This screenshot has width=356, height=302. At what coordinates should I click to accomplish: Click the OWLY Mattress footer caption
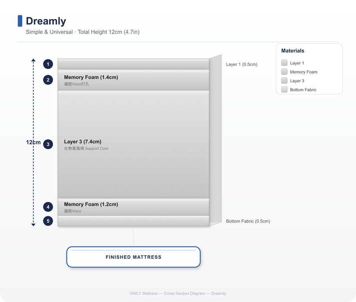coord(178,293)
